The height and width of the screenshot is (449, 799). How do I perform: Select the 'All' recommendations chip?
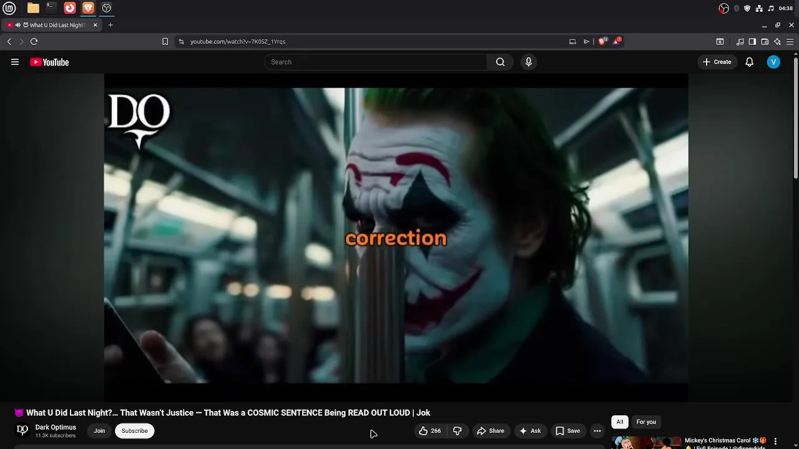(x=620, y=422)
